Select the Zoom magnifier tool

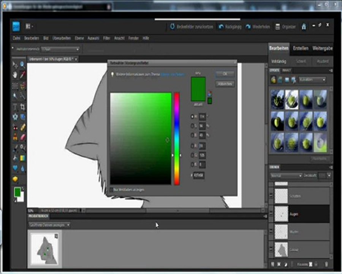[x=23, y=65]
